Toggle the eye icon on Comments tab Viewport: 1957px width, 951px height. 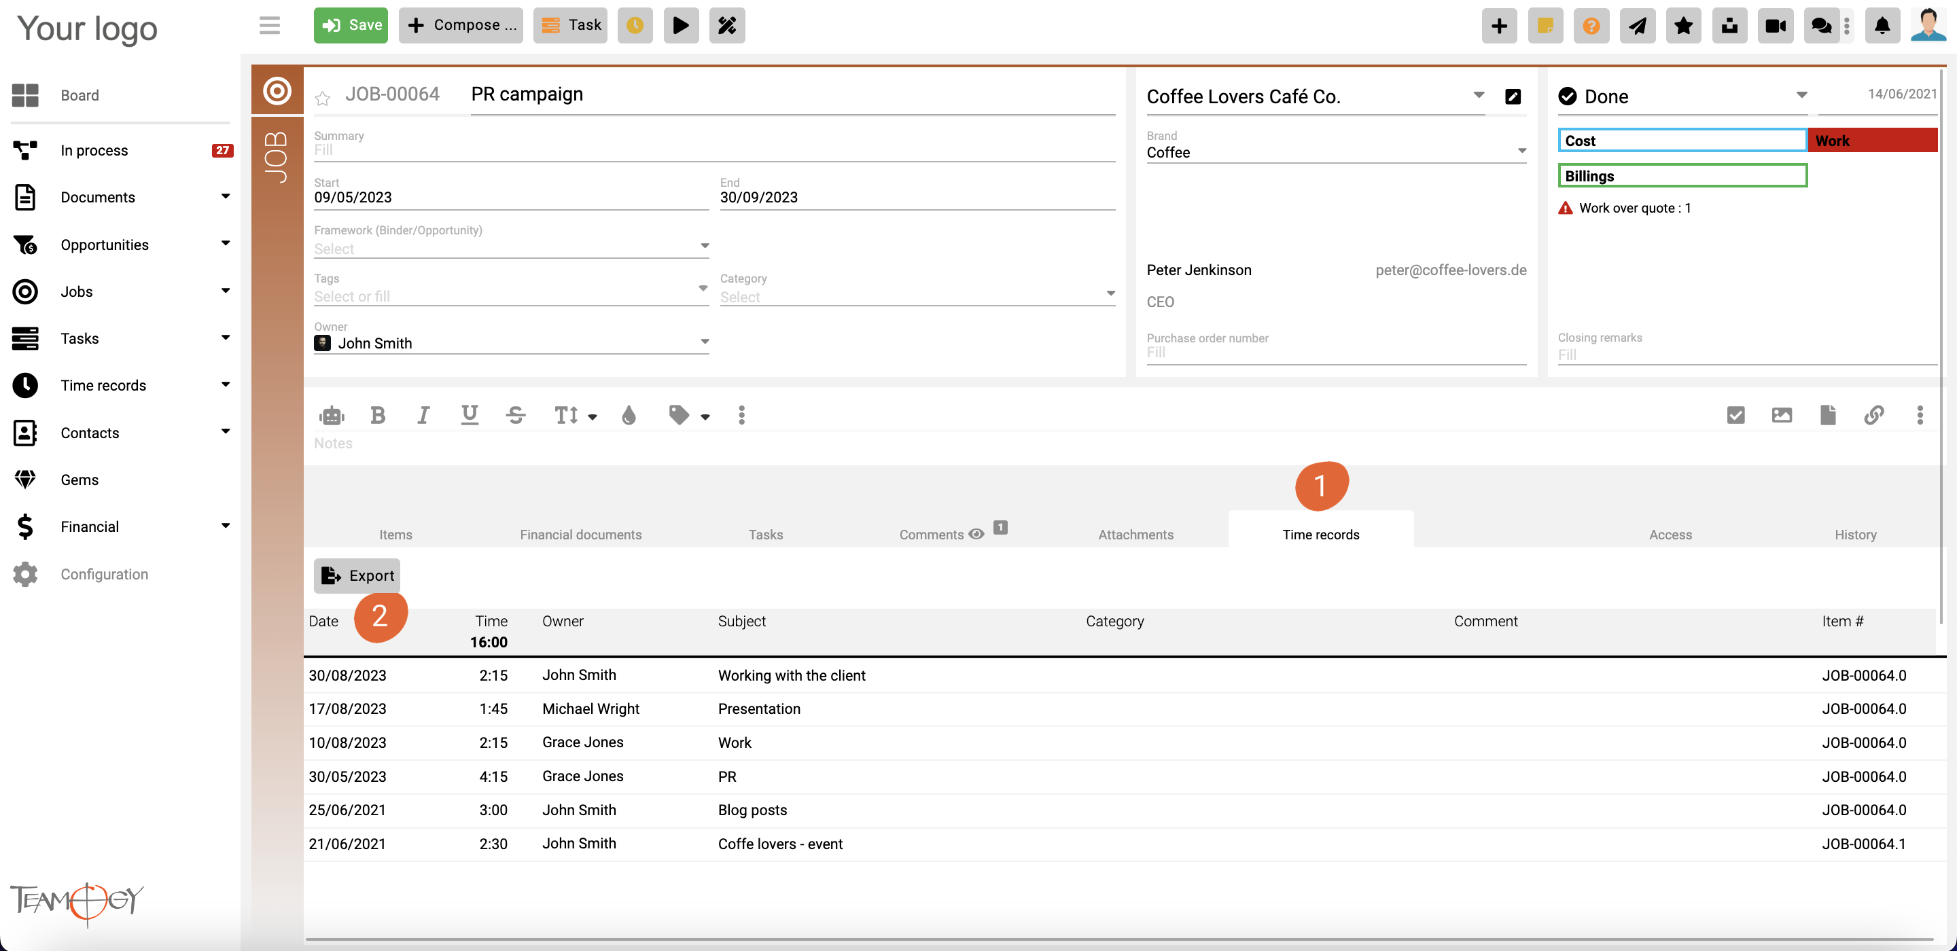tap(977, 534)
